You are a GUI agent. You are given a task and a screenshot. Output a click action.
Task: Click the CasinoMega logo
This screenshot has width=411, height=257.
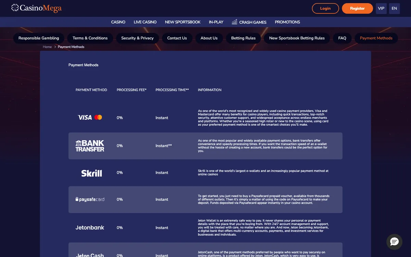coord(36,8)
